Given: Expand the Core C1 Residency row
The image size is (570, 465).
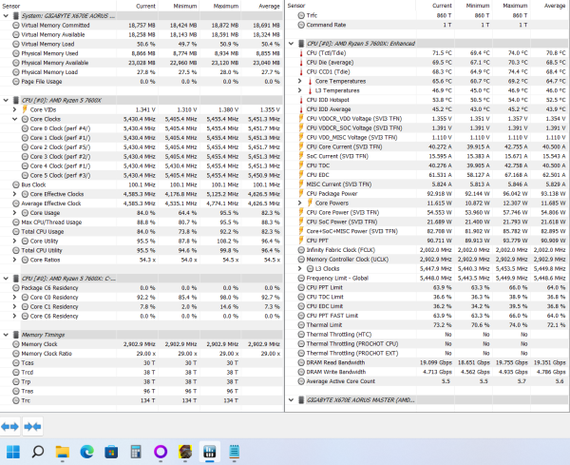Looking at the screenshot, I should pos(14,307).
